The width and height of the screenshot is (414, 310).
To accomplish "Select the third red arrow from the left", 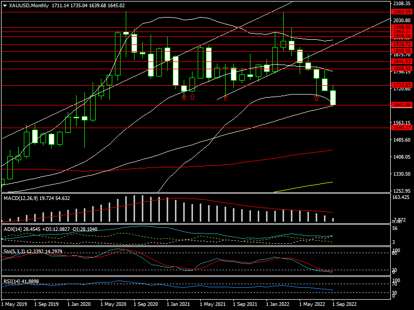I will pos(226,97).
